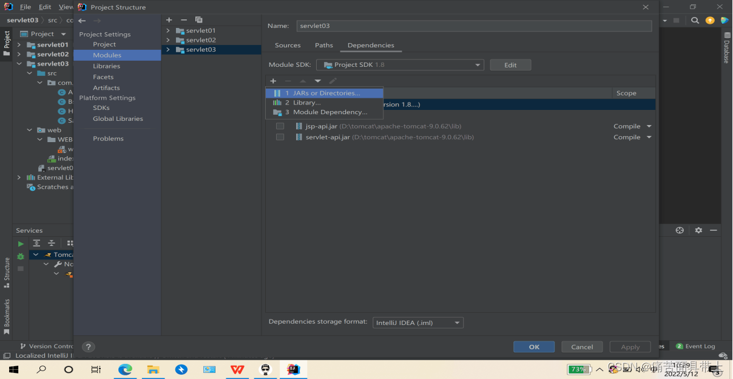
Task: Click the forward arrow in Project Structure
Action: click(97, 21)
